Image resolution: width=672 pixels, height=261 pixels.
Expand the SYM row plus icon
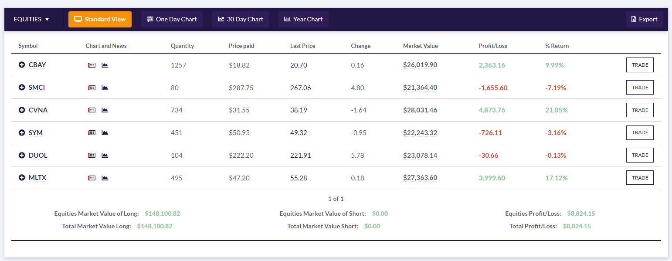pyautogui.click(x=22, y=132)
